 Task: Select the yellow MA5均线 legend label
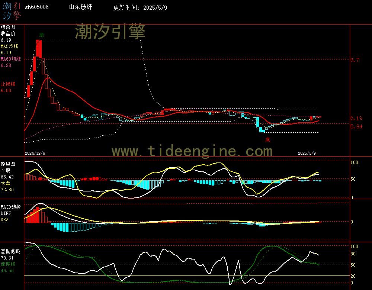pyautogui.click(x=10, y=46)
